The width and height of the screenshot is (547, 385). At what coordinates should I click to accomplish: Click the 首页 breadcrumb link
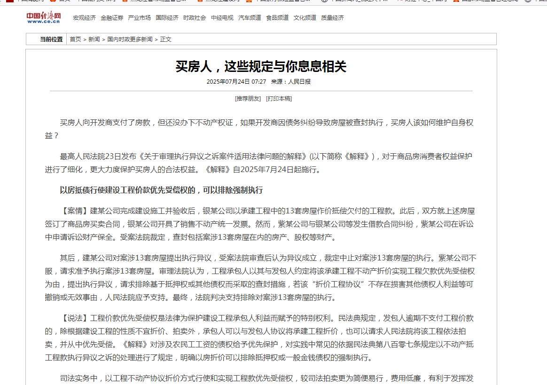(75, 39)
